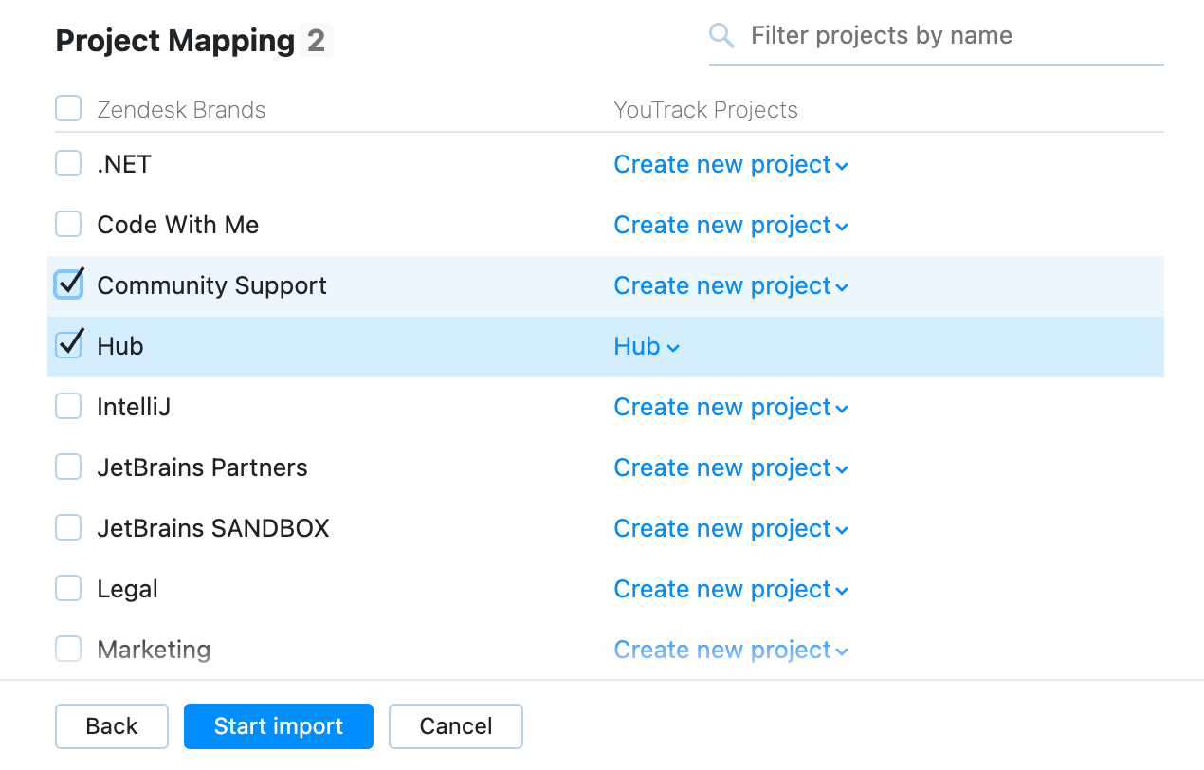
Task: Select the JetBrains Partners checkbox
Action: (x=68, y=467)
